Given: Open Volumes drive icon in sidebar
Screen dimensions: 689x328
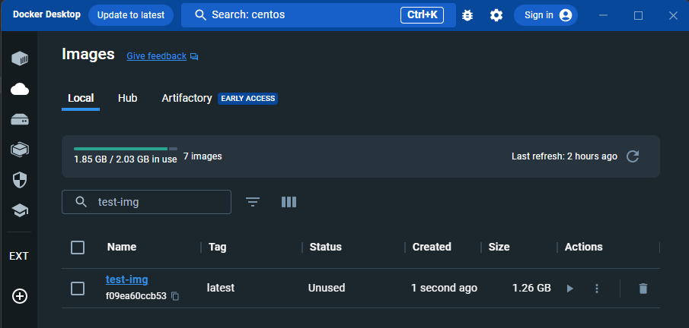Looking at the screenshot, I should [x=19, y=120].
